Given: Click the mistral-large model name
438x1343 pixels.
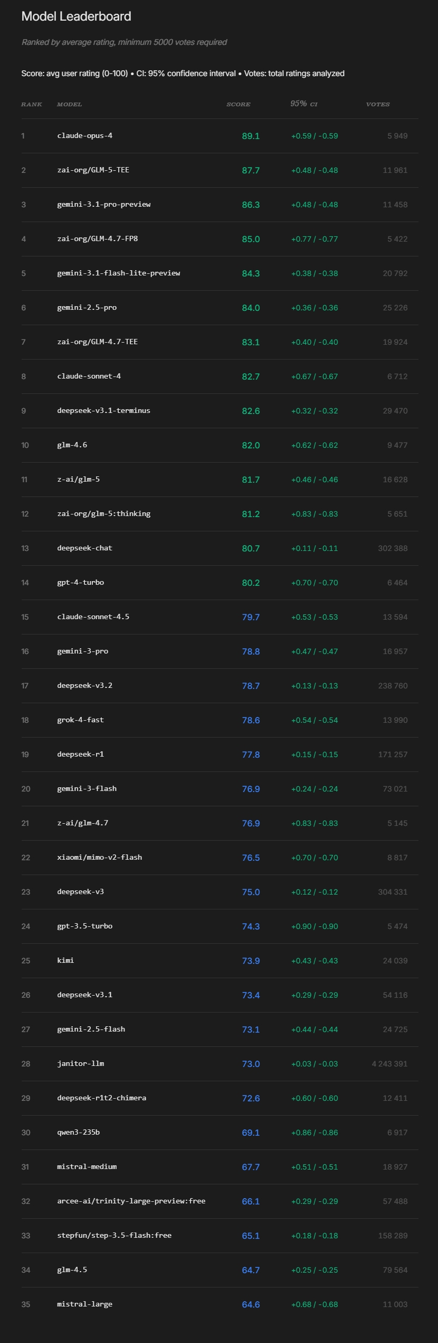Looking at the screenshot, I should (84, 1304).
